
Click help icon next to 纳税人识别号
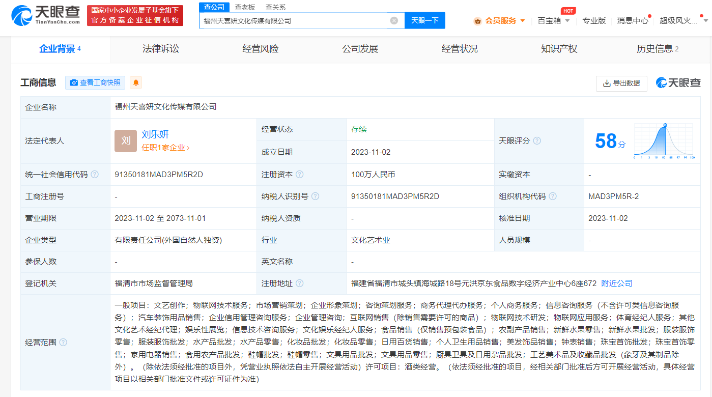pos(316,195)
